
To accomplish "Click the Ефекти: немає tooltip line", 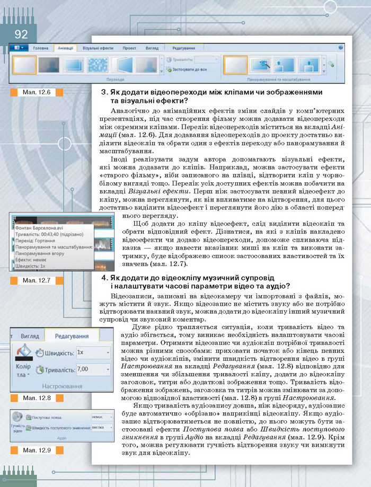I will (x=31, y=260).
